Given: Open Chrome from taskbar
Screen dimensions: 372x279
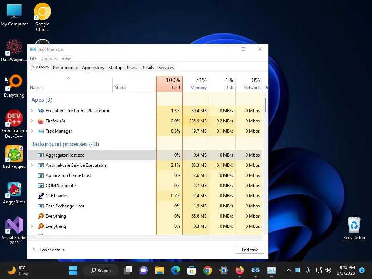Looking at the screenshot, I should [x=207, y=270].
